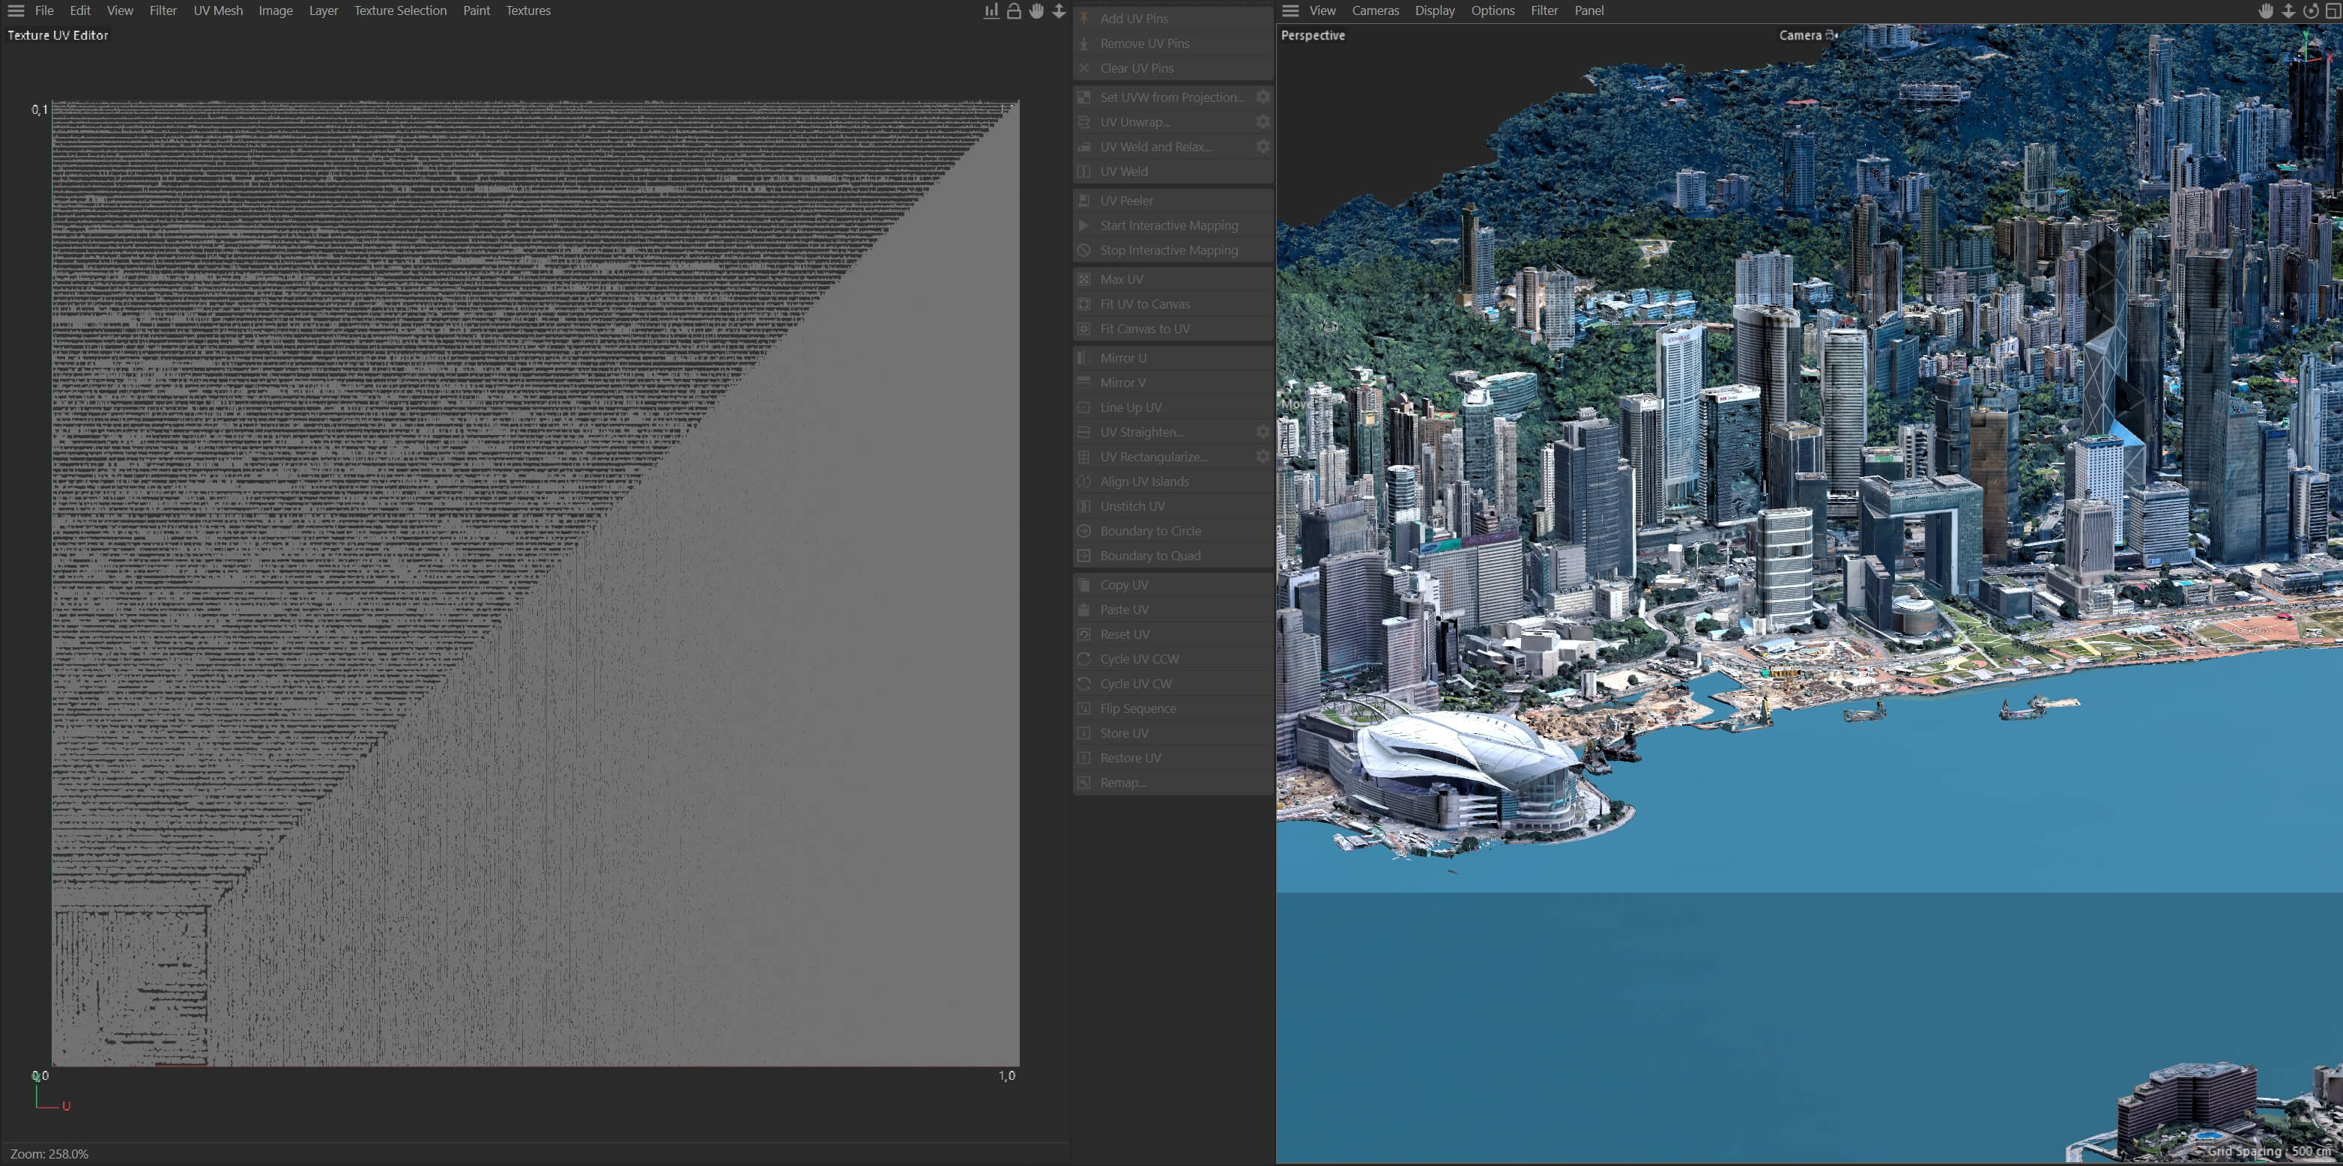Open the viewport Options menu
Screen dimensions: 2343x1166
click(1493, 11)
